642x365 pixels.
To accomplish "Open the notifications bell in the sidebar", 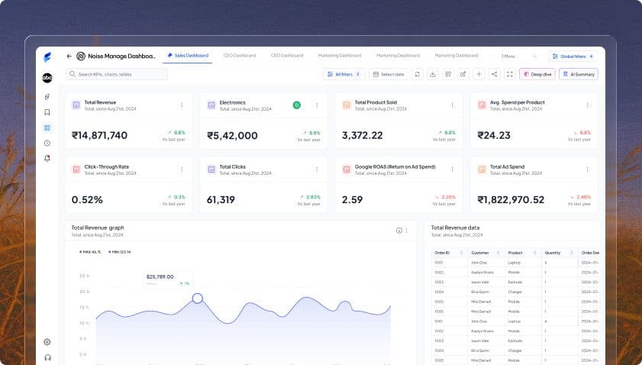I will tap(47, 158).
